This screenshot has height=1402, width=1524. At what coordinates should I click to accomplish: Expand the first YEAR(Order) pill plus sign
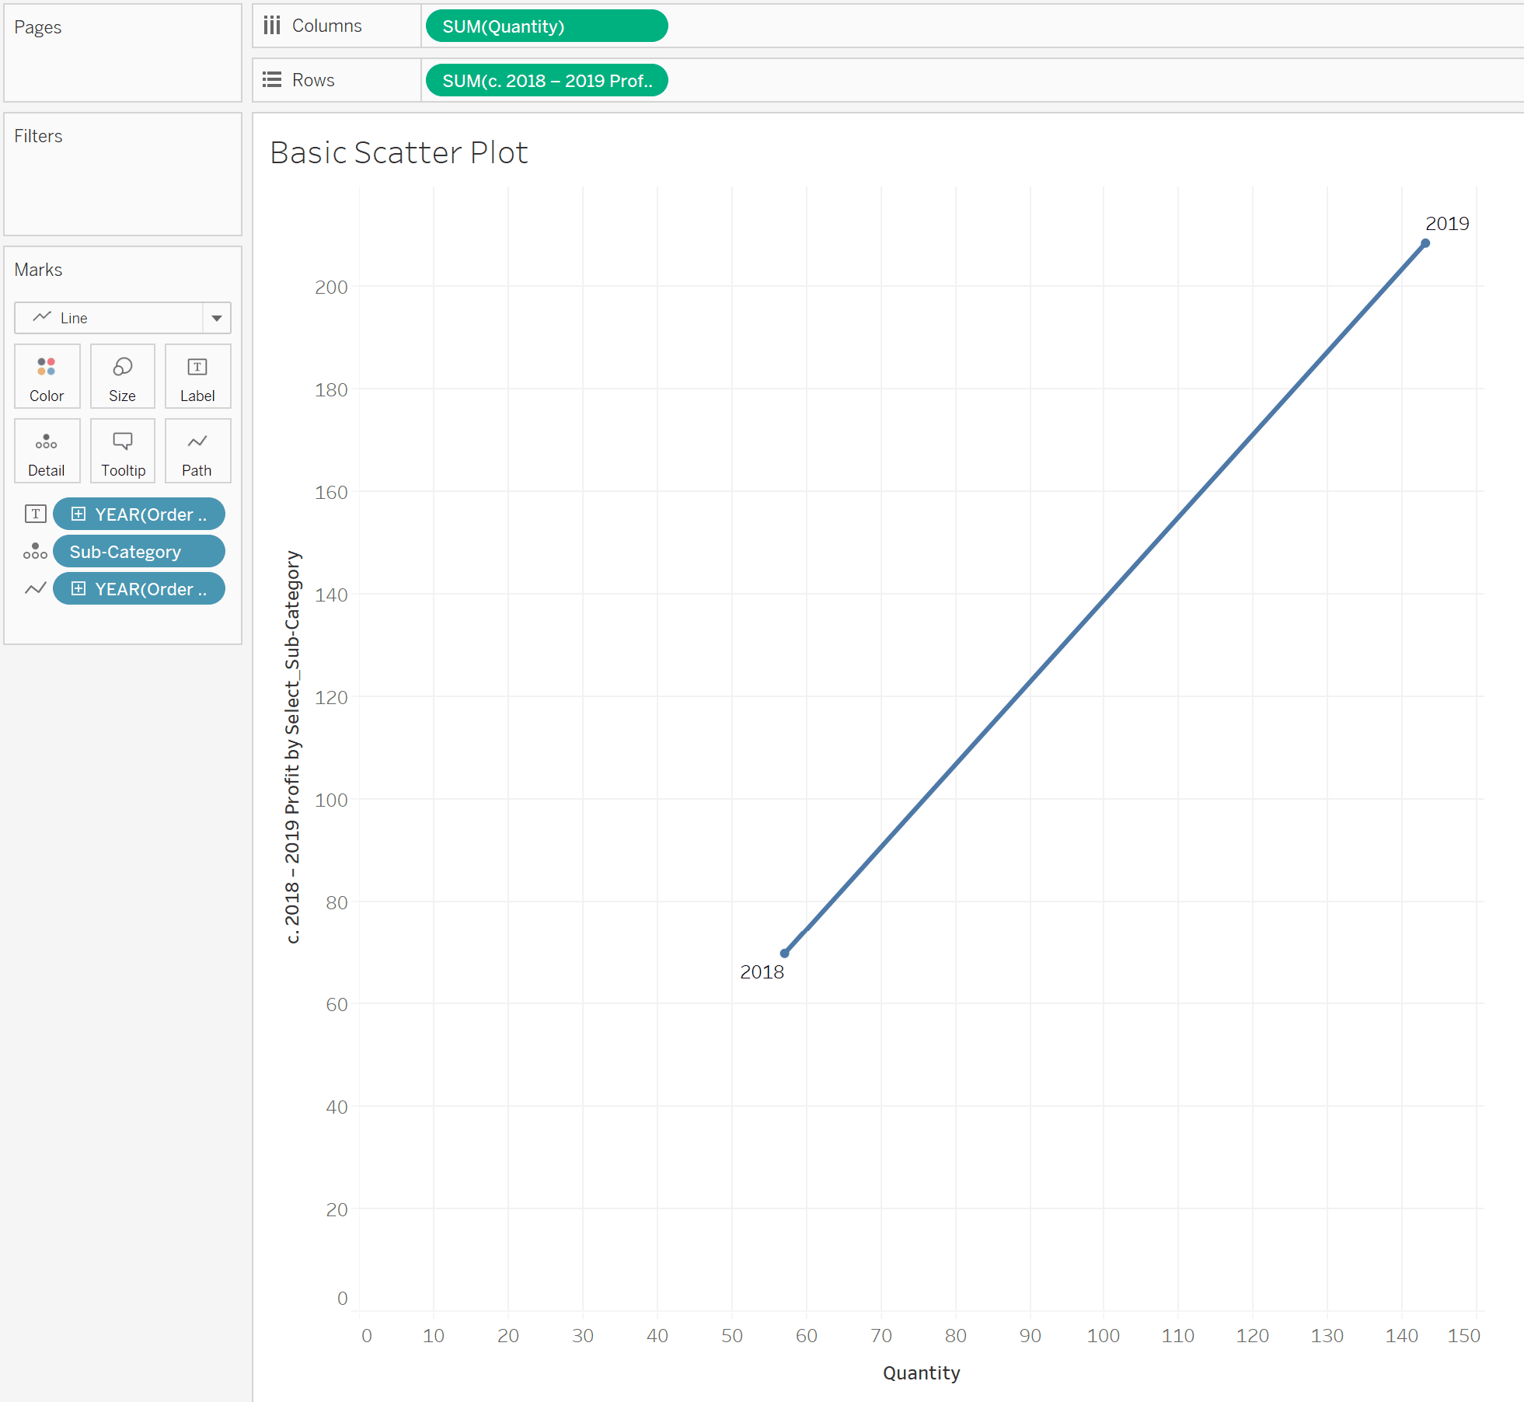[x=78, y=514]
